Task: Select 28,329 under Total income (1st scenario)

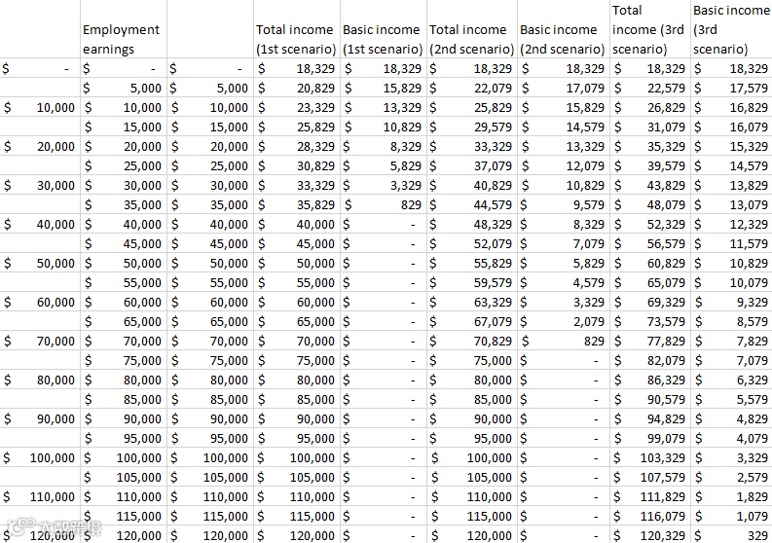Action: click(x=315, y=147)
